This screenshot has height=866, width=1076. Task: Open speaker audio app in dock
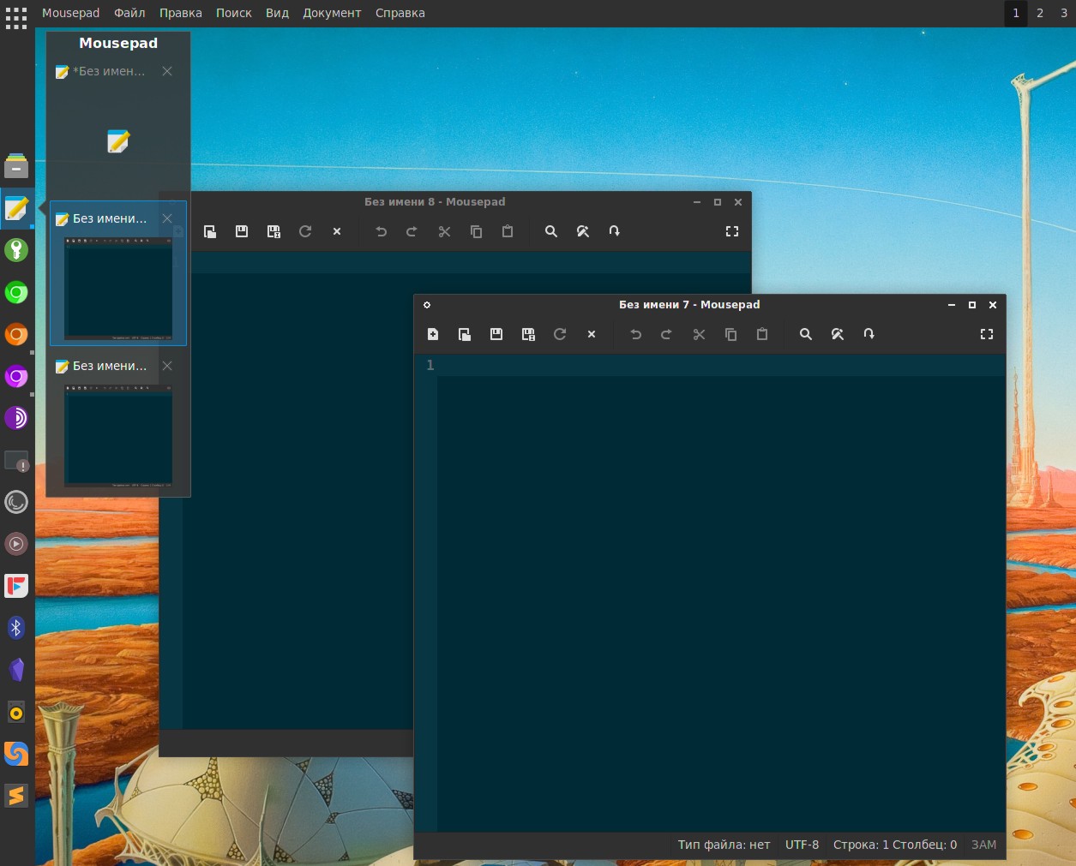[16, 712]
